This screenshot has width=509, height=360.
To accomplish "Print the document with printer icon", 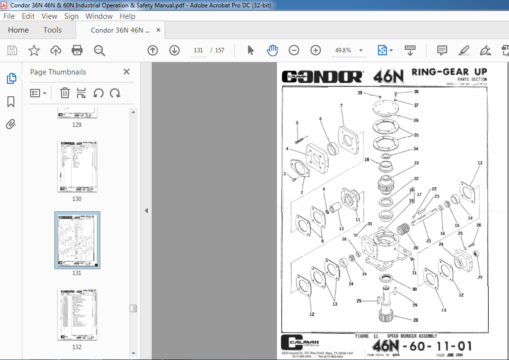I will click(x=77, y=50).
